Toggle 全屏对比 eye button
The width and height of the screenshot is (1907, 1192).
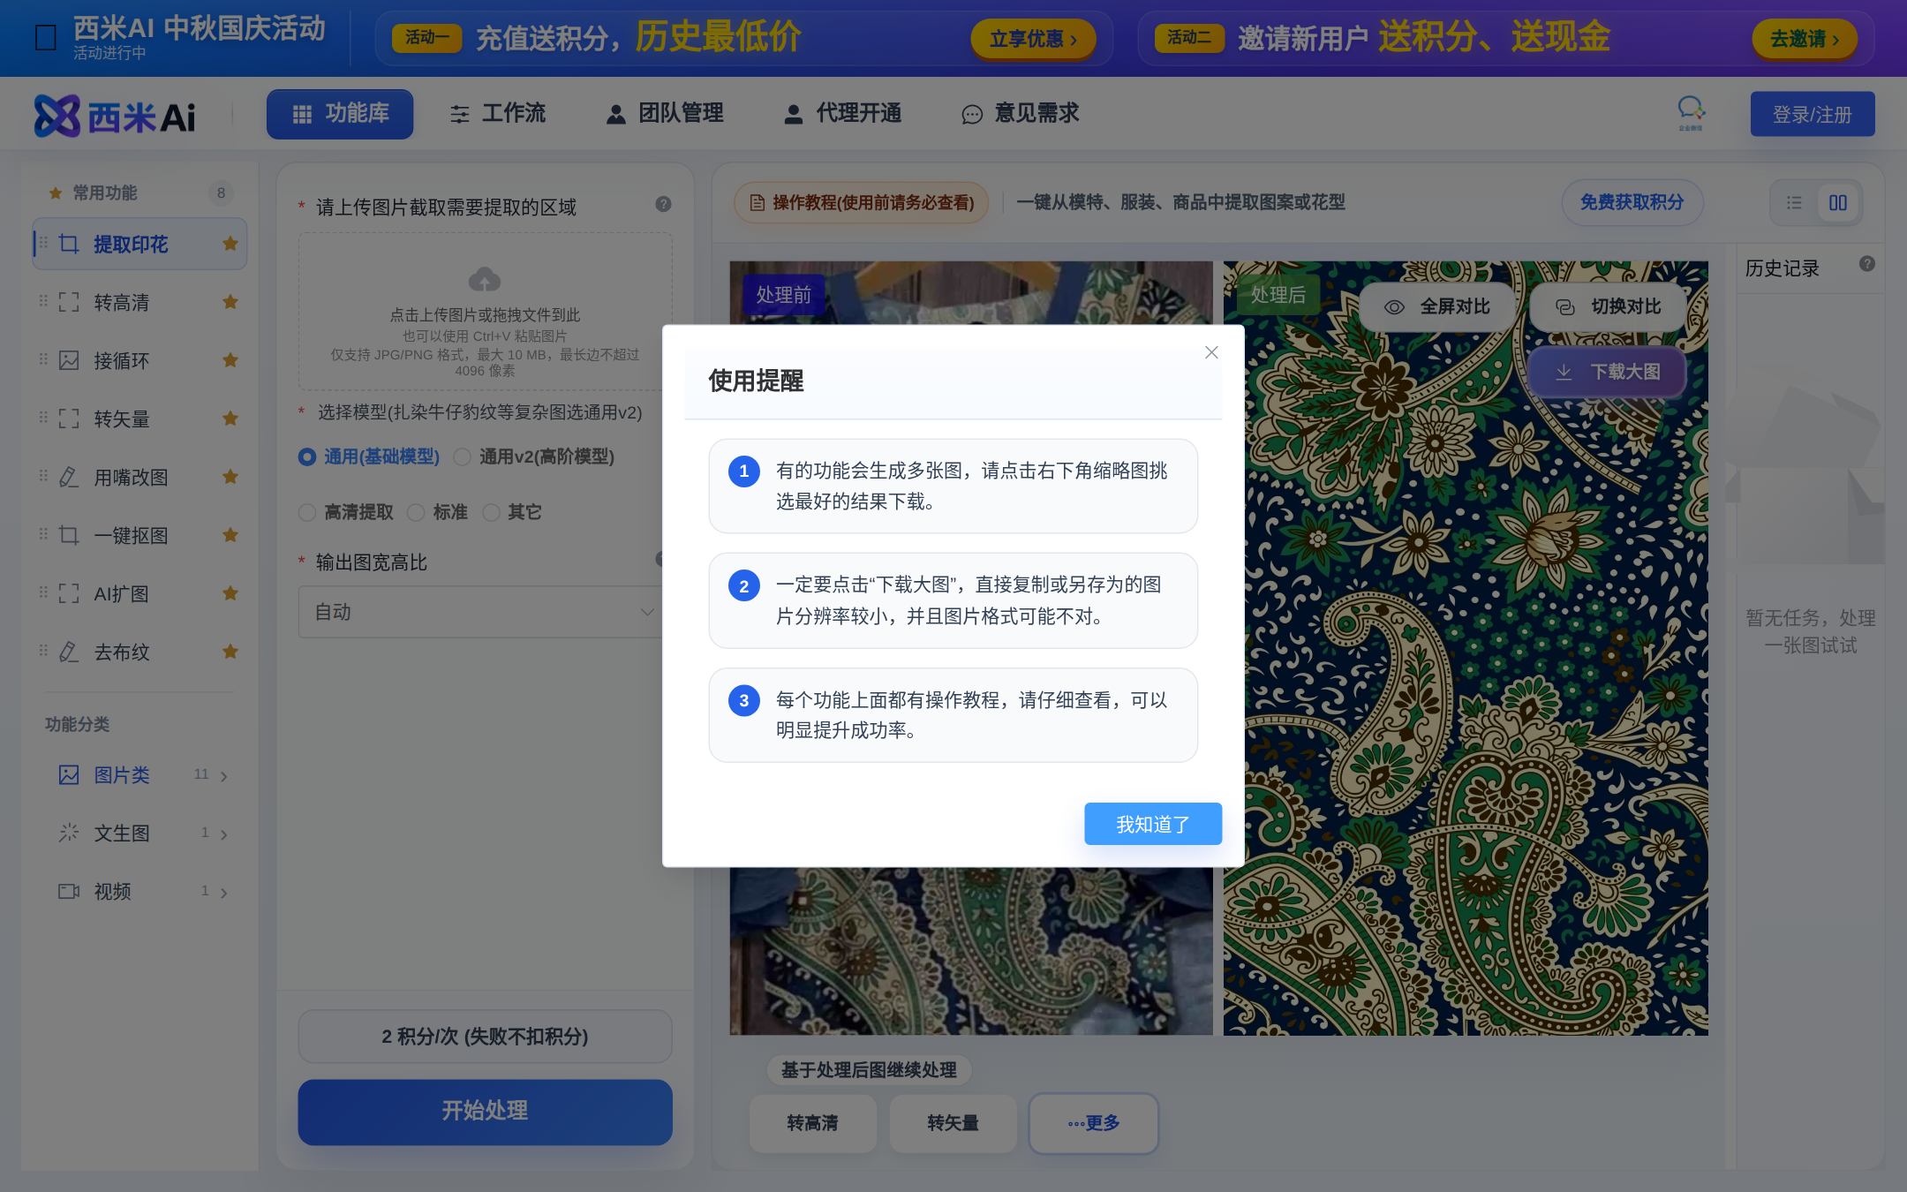pyautogui.click(x=1436, y=306)
